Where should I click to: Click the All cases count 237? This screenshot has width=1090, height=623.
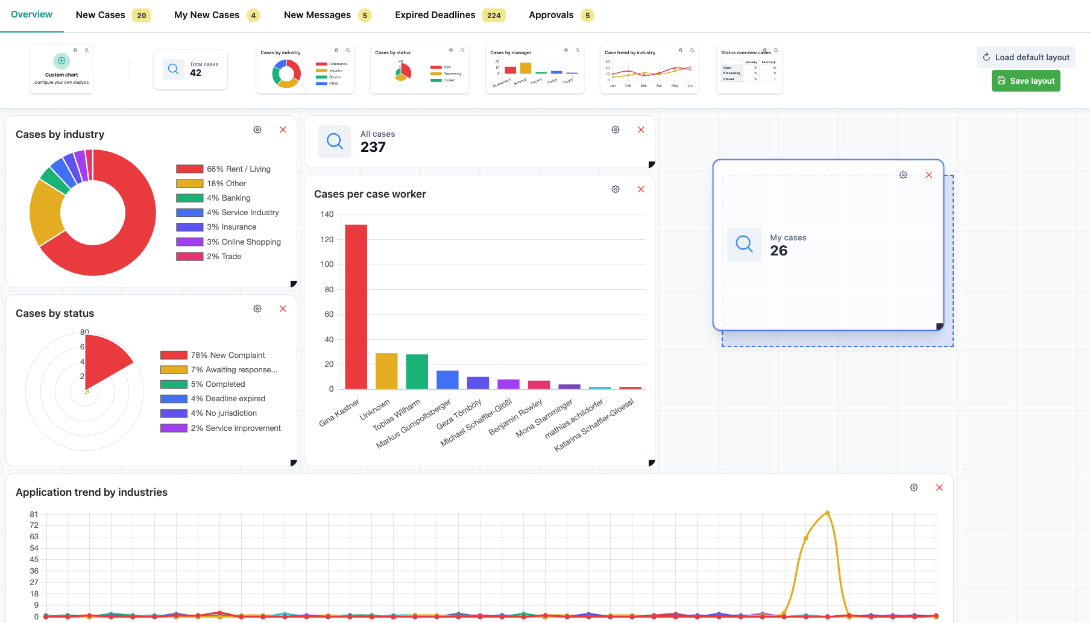tap(373, 147)
